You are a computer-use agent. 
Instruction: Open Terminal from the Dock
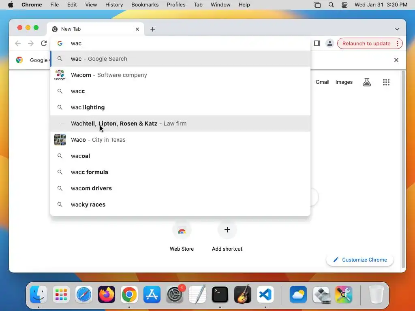[220, 294]
